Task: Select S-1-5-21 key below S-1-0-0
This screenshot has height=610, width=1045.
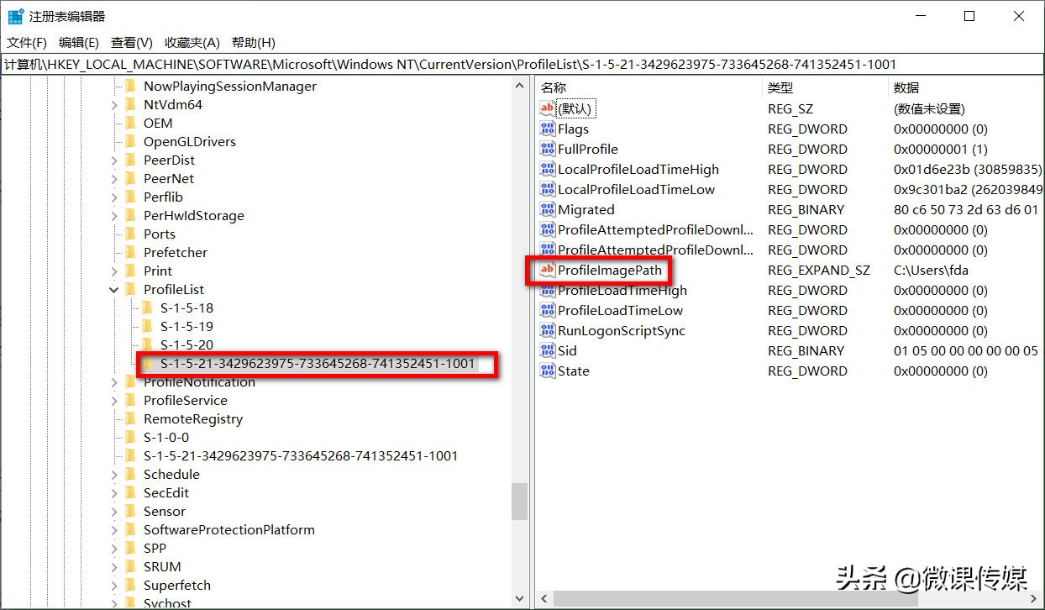Action: tap(301, 455)
